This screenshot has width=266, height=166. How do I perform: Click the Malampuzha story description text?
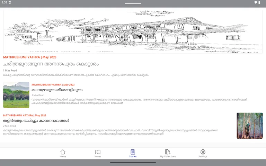coord(140,101)
